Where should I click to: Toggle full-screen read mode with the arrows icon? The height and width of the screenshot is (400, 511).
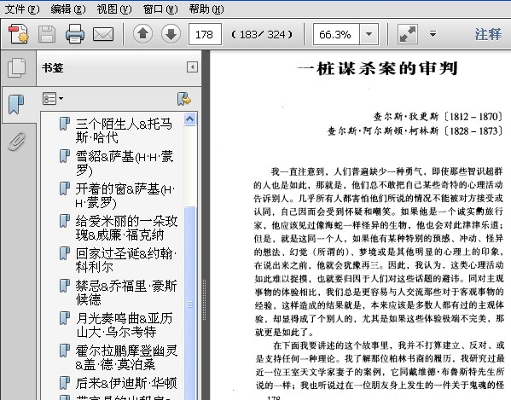[x=408, y=34]
